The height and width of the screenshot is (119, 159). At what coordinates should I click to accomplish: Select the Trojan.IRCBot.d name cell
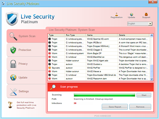tap(101, 42)
